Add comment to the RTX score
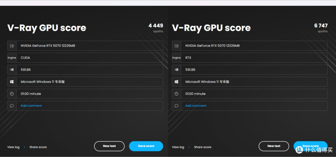This screenshot has width=336, height=157. tap(196, 106)
